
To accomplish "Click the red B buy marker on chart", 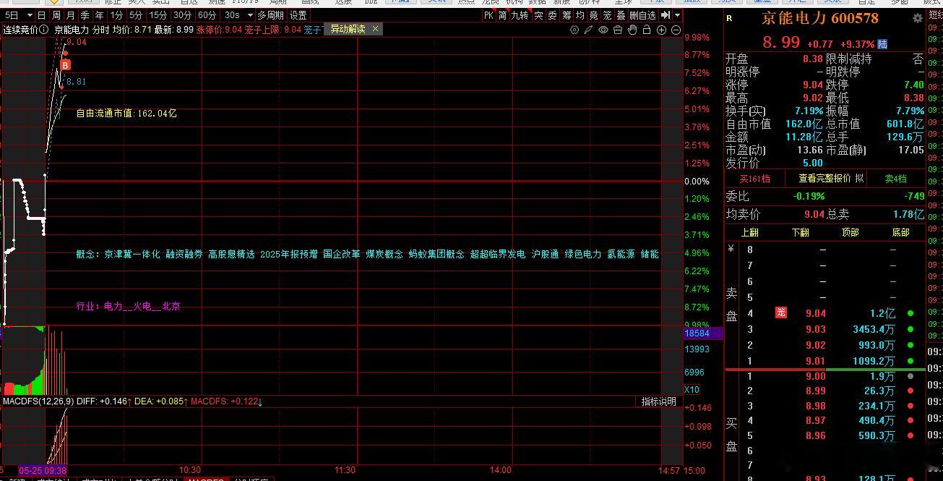I will coord(65,66).
